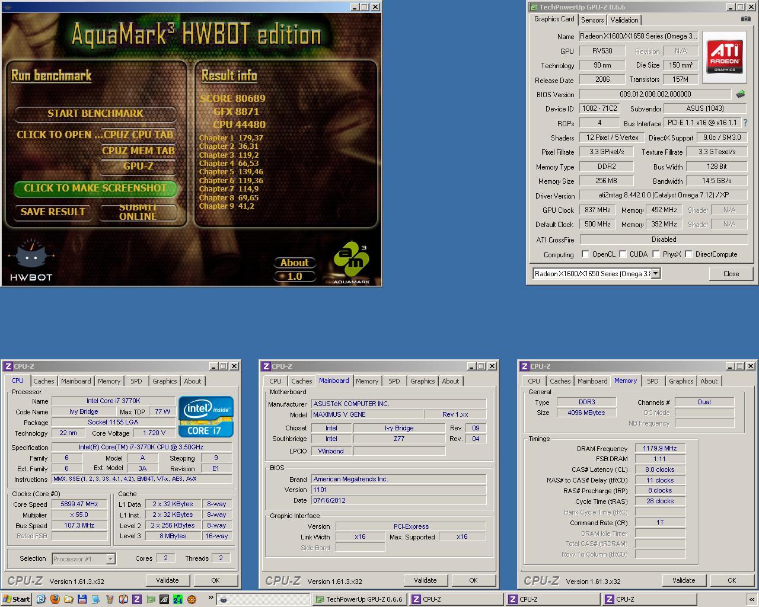Viewport: 759px width, 607px height.
Task: Click the GPU-Z button in AquaMark
Action: [138, 166]
